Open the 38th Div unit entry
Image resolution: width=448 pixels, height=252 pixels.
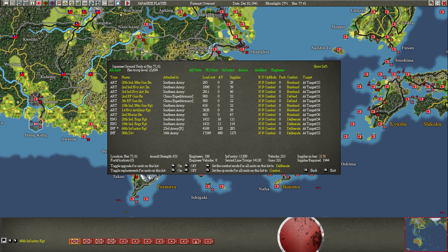pos(128,133)
